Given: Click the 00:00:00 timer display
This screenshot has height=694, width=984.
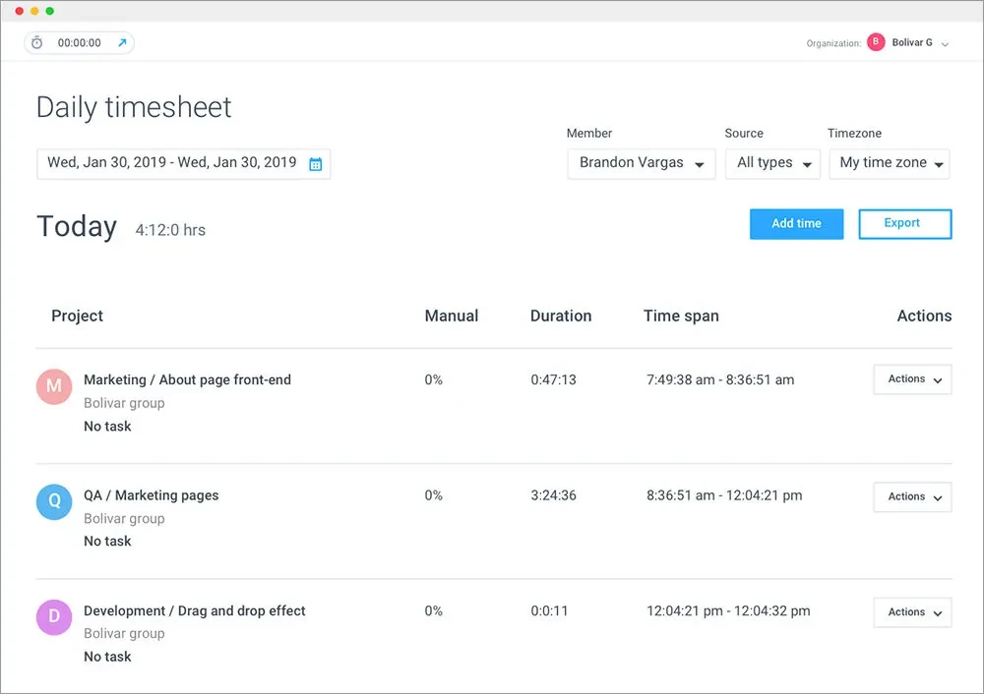Looking at the screenshot, I should pos(79,42).
